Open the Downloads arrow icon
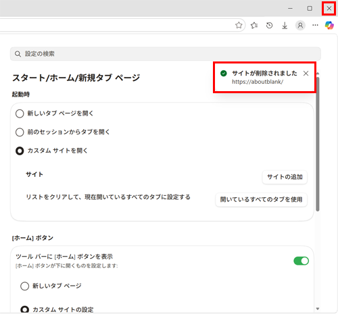This screenshot has height=314, width=338. point(285,26)
